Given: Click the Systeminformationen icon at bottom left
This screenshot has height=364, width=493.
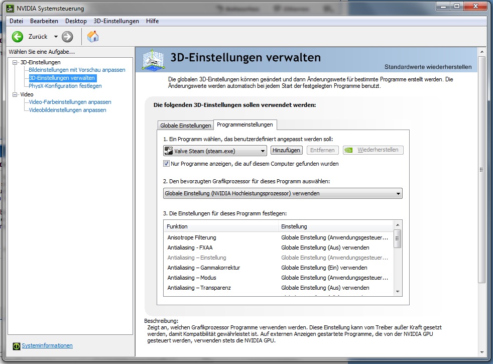Looking at the screenshot, I should pos(17,346).
